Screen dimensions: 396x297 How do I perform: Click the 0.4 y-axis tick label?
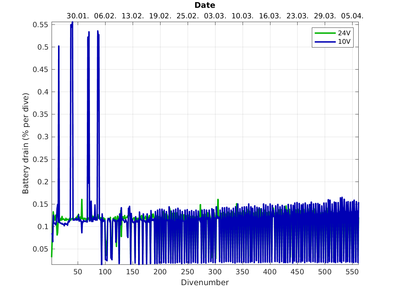(43, 92)
